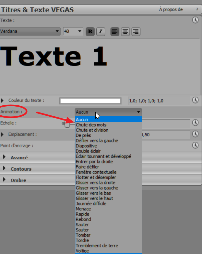Expand the Avancé section

click(x=4, y=157)
